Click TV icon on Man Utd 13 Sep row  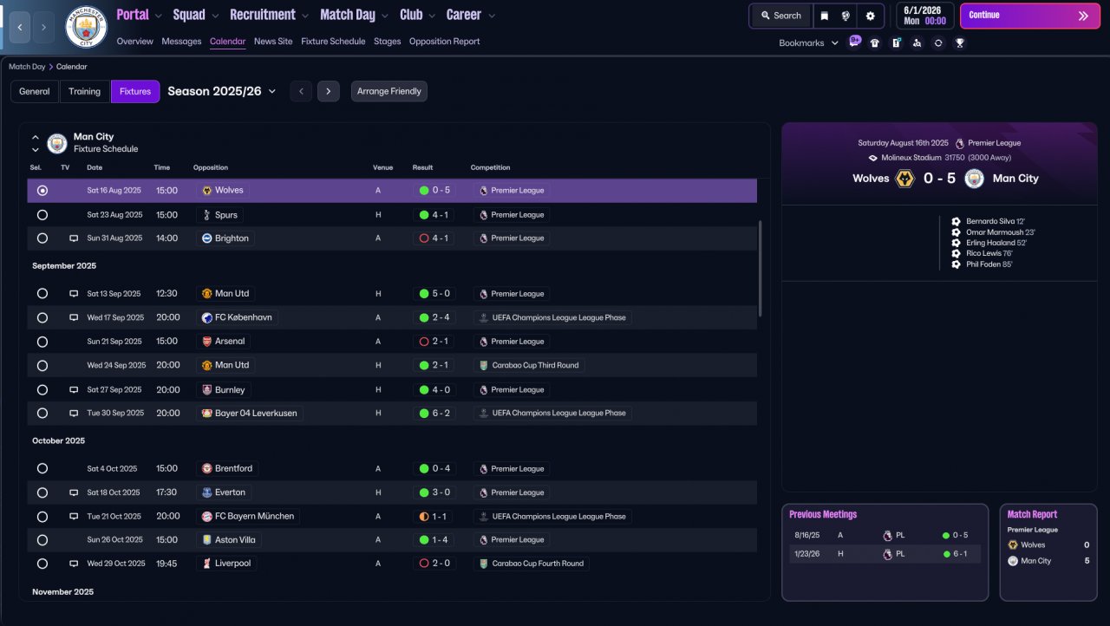pos(74,294)
